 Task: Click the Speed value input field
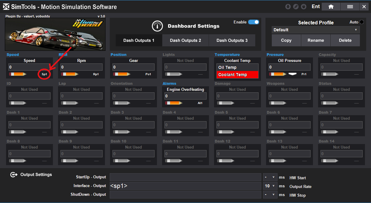(x=29, y=67)
